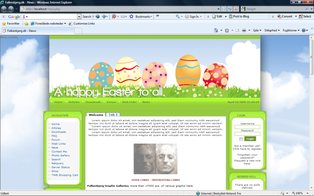Click the green Login button

coord(250,139)
